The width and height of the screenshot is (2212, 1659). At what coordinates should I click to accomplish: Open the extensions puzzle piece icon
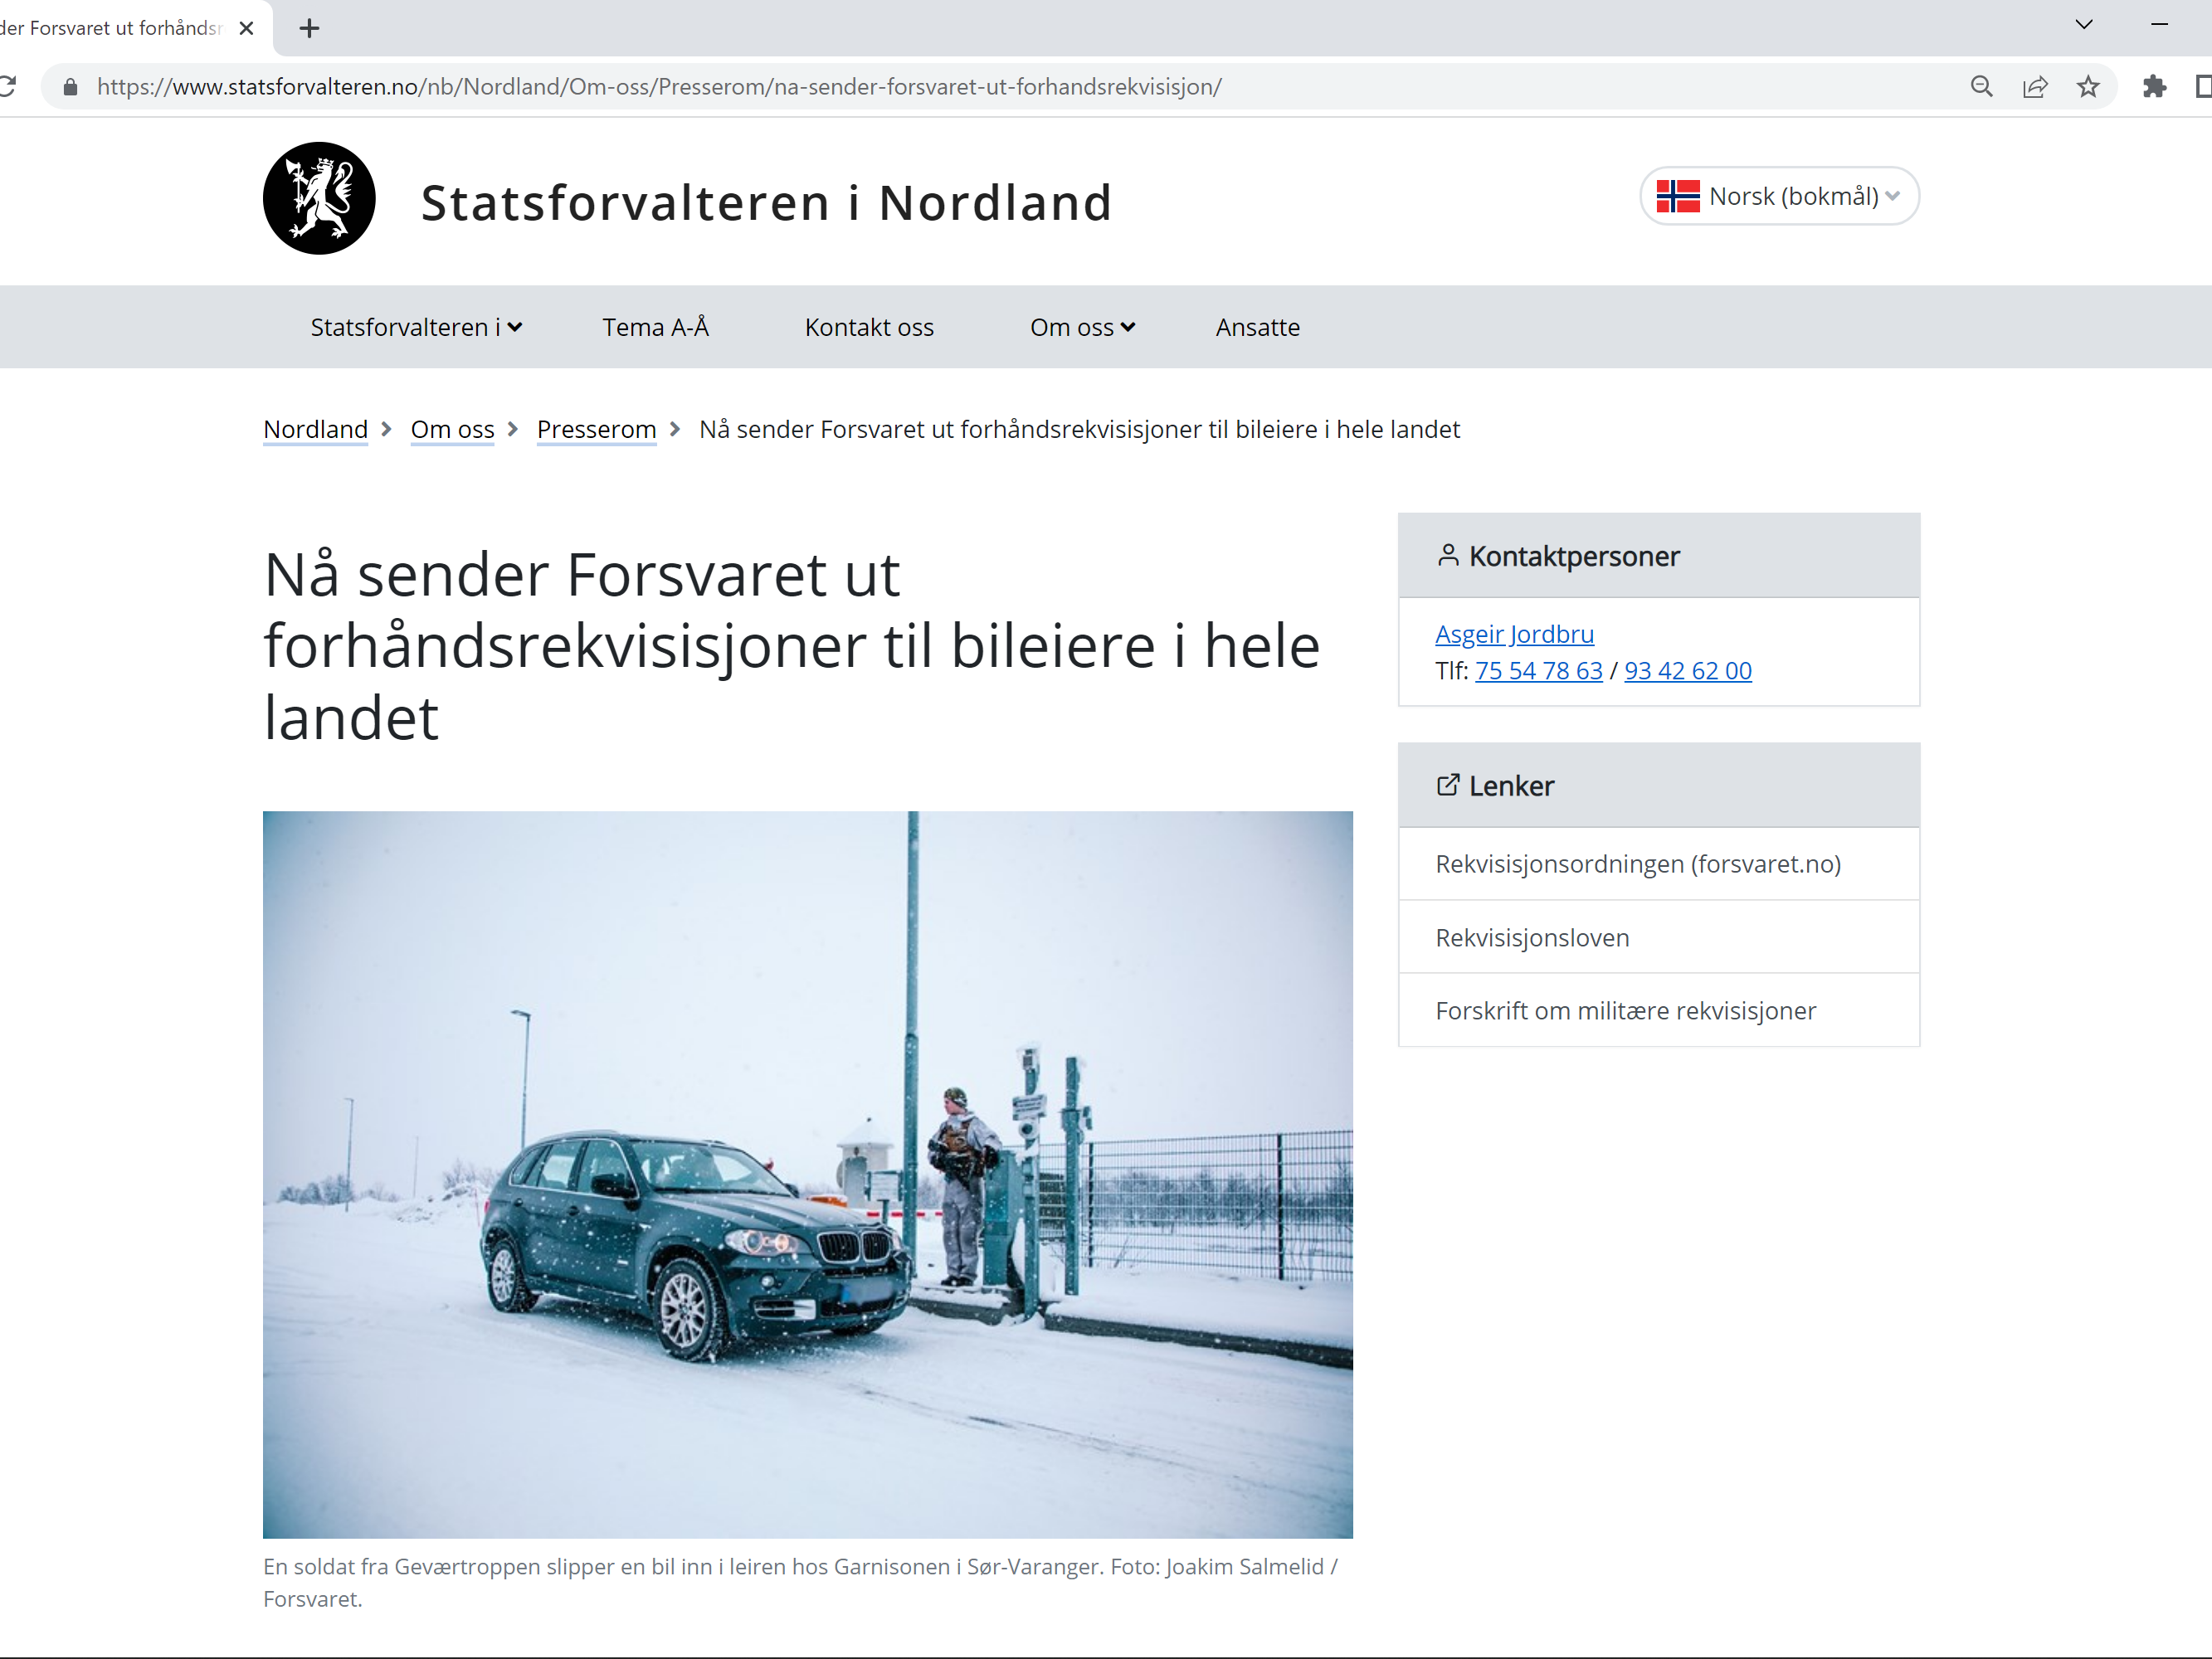click(2155, 87)
